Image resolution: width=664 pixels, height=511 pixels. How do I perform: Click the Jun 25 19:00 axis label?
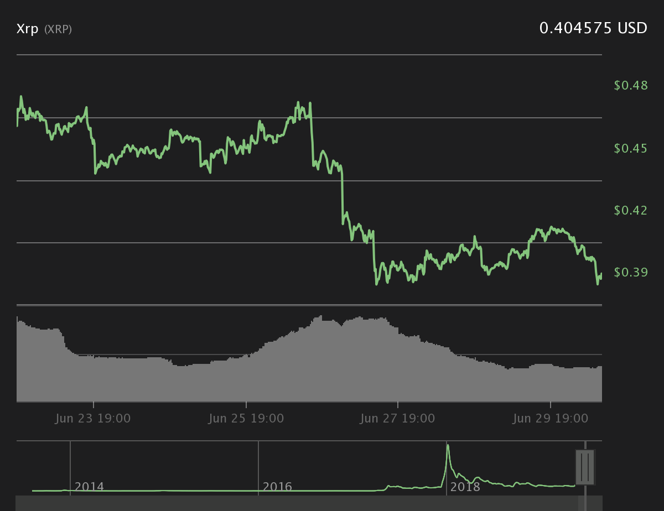246,419
